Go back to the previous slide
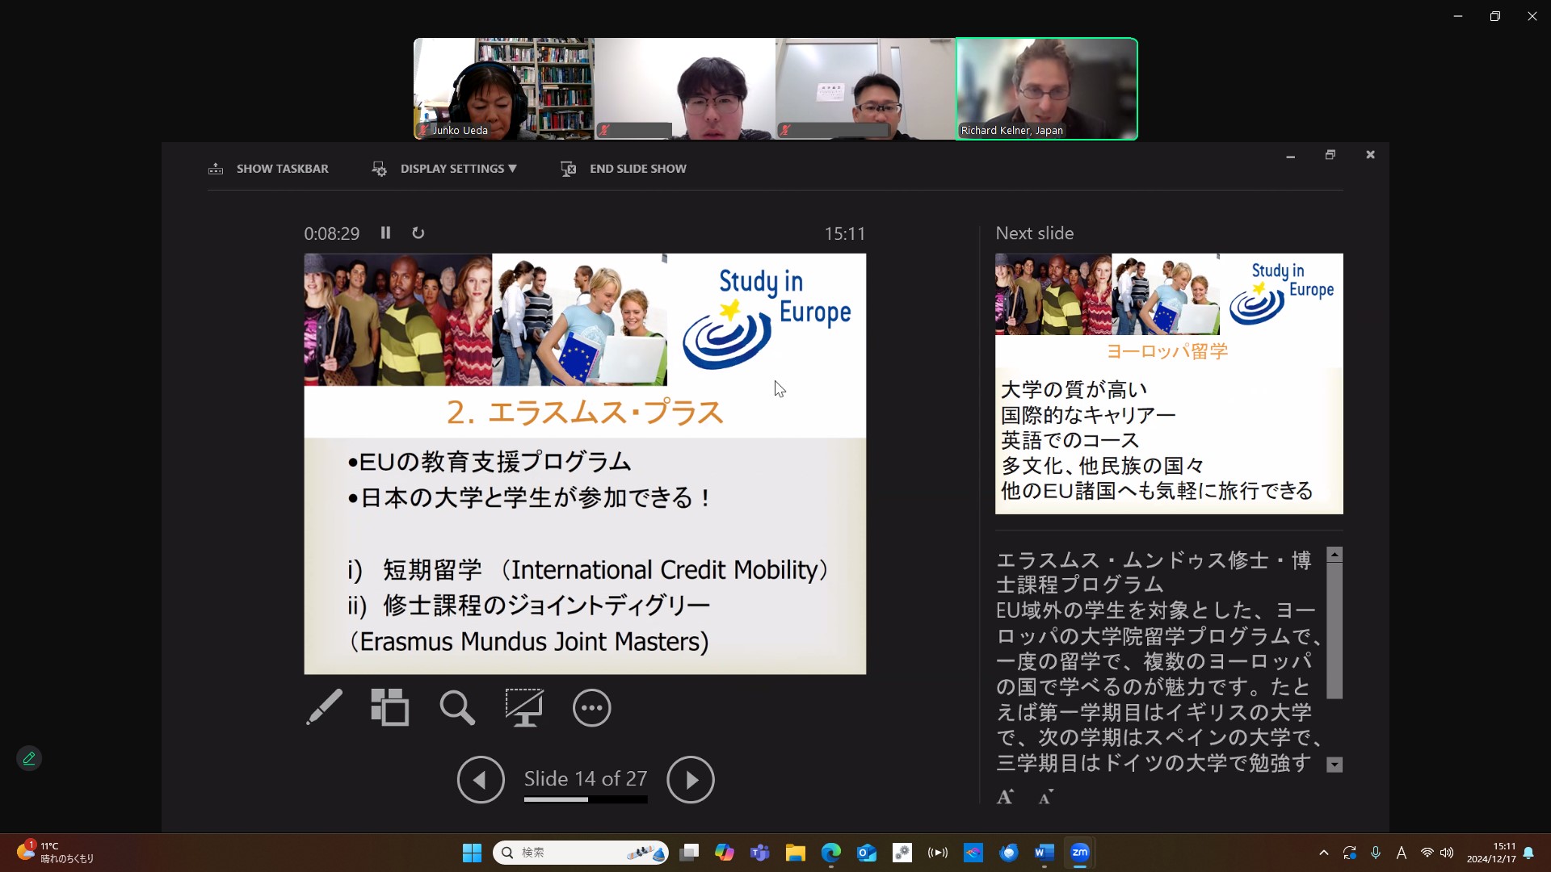Viewport: 1551px width, 872px height. point(481,779)
